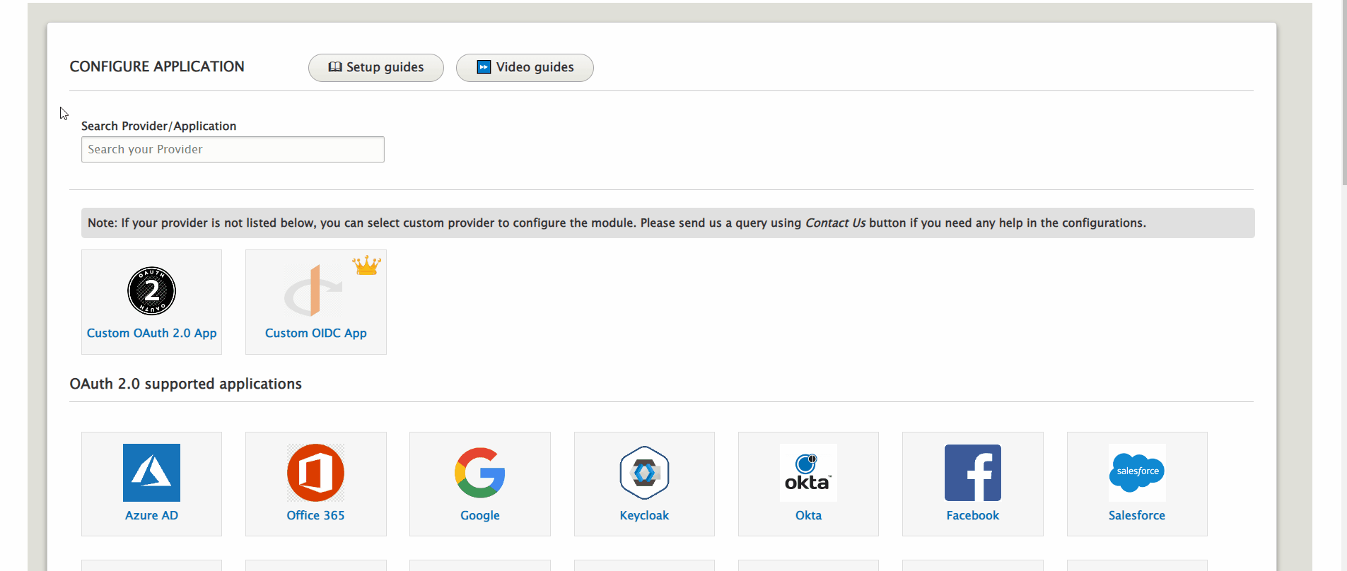This screenshot has height=571, width=1347.
Task: Click the premium crown icon
Action: pyautogui.click(x=366, y=265)
